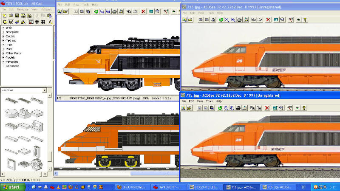
Task: Click the hammer Options icon, bottom-right ACDSee
Action: point(290,108)
